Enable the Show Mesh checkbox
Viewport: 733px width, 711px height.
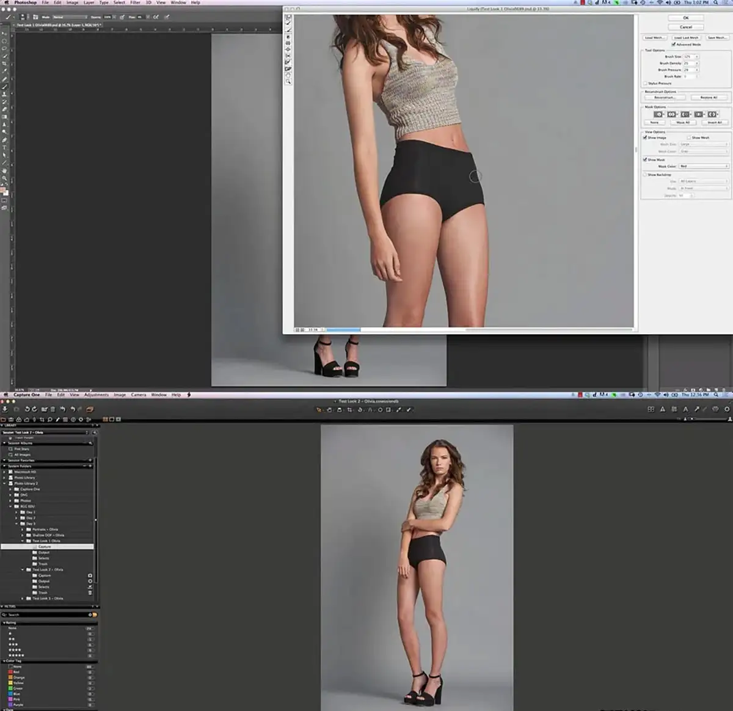coord(689,138)
